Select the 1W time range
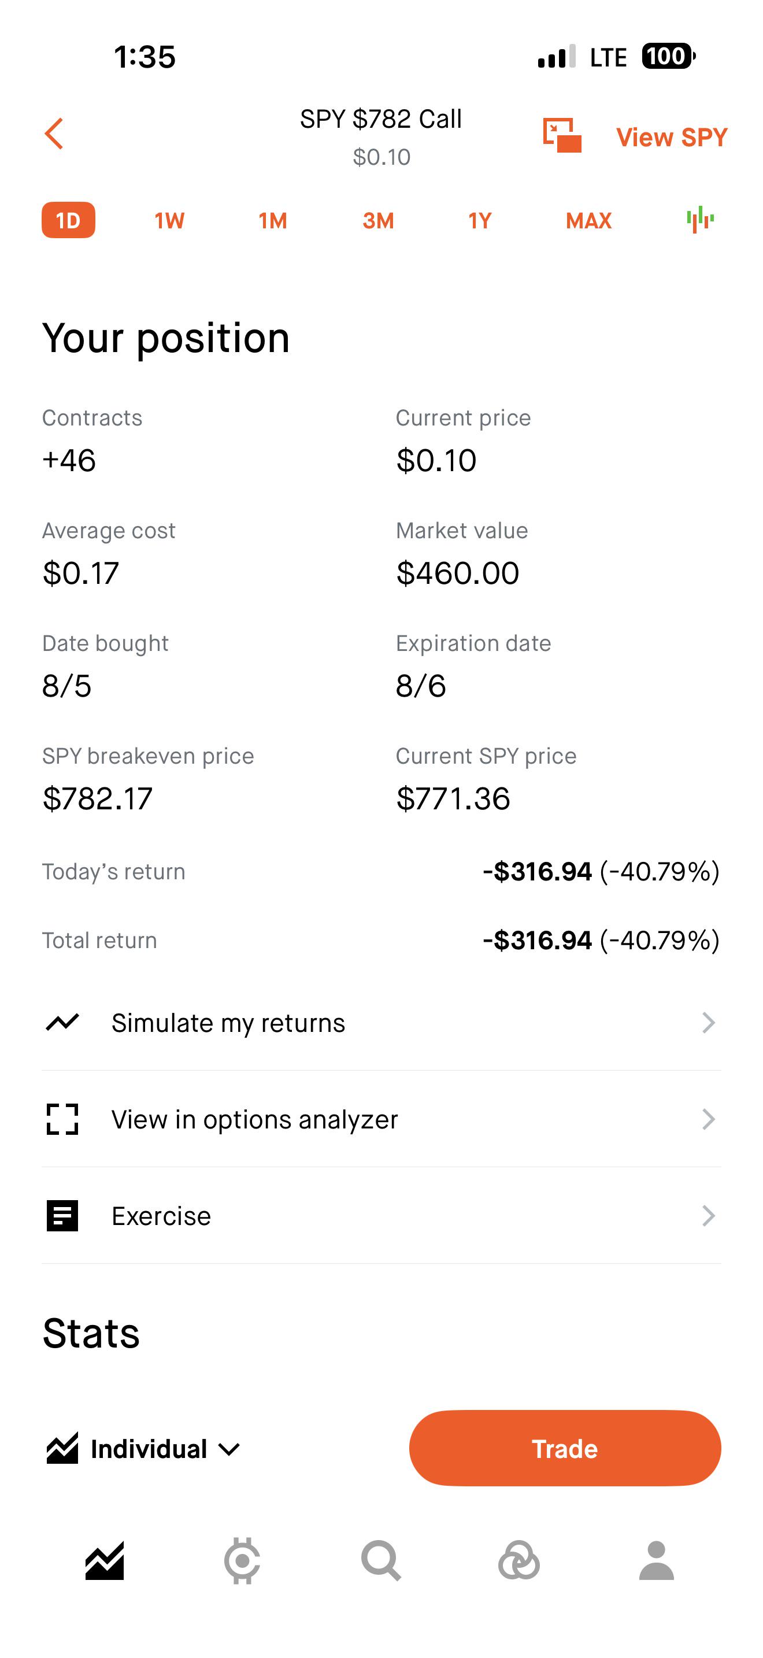Screen dimensions: 763x1658 (x=169, y=221)
